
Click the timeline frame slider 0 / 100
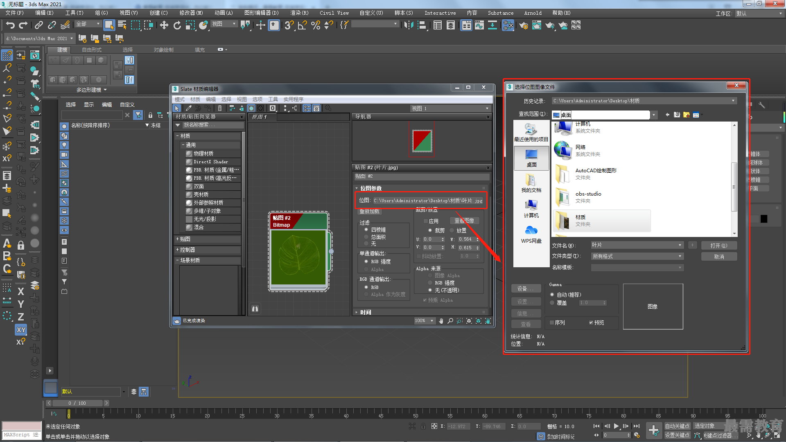pos(77,403)
